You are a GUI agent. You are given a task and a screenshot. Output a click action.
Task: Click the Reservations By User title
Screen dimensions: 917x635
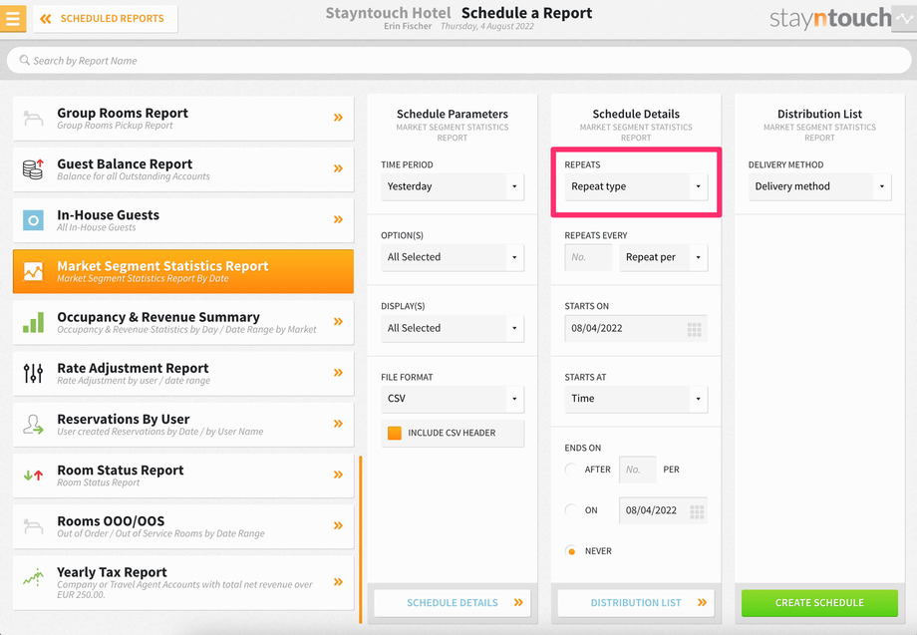(x=124, y=420)
